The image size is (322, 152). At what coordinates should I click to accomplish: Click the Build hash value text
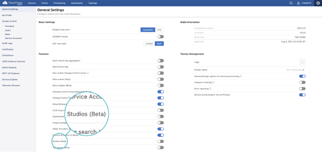tap(300, 37)
